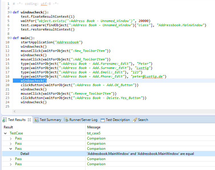Click the Runner/Server Log tab icon
This screenshot has width=215, height=170.
click(66, 120)
